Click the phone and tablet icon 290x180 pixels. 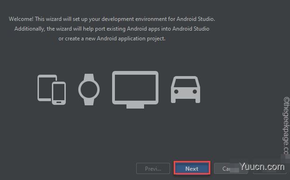[51, 90]
